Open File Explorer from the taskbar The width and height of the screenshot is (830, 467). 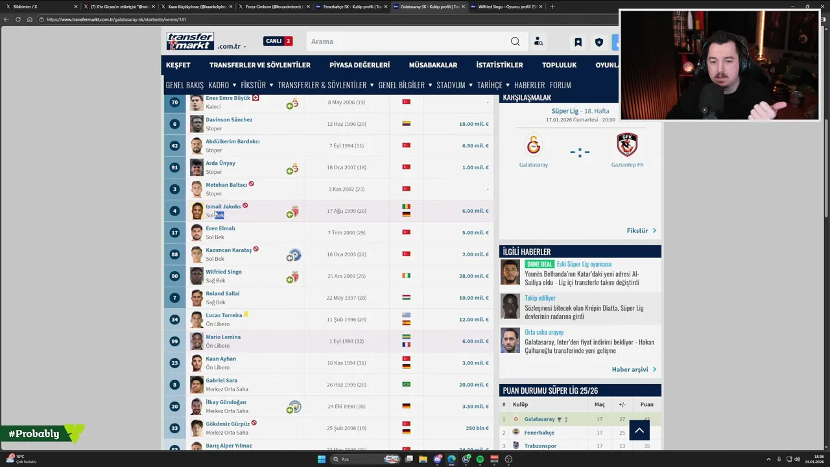[423, 459]
